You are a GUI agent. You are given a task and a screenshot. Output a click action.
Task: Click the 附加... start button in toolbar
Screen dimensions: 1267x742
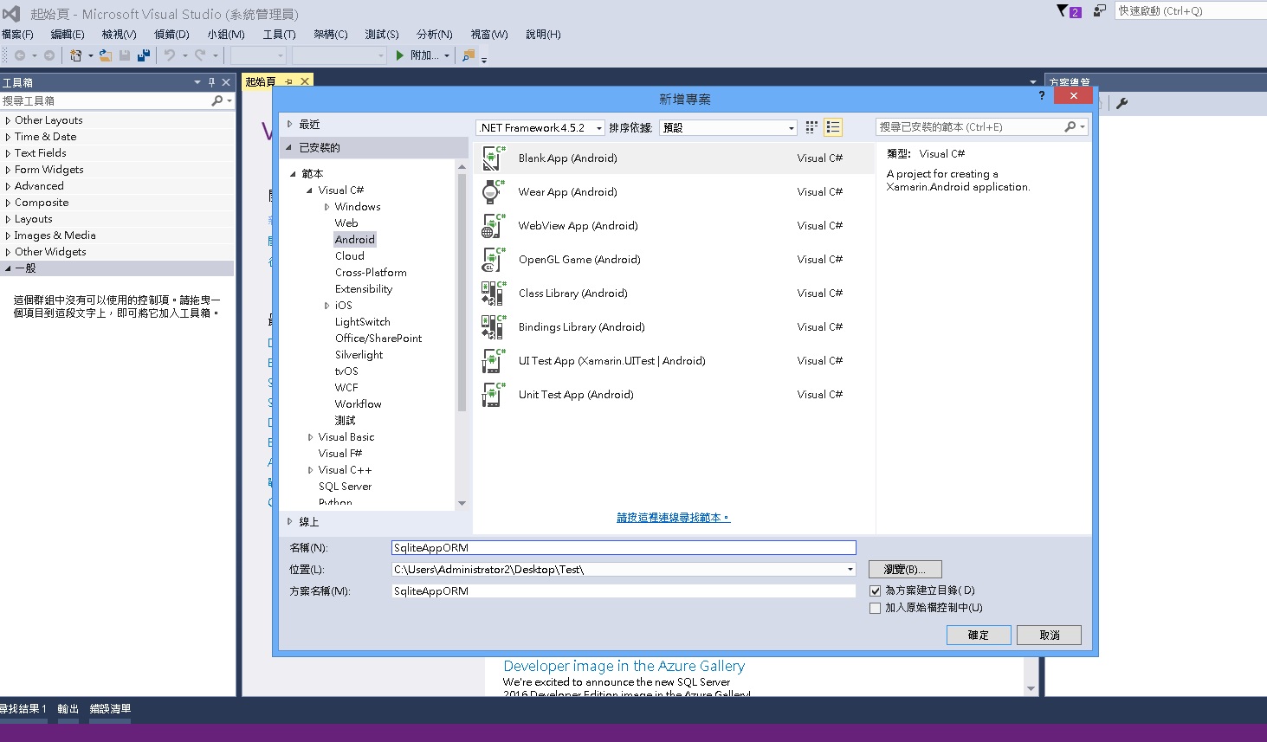click(x=417, y=55)
